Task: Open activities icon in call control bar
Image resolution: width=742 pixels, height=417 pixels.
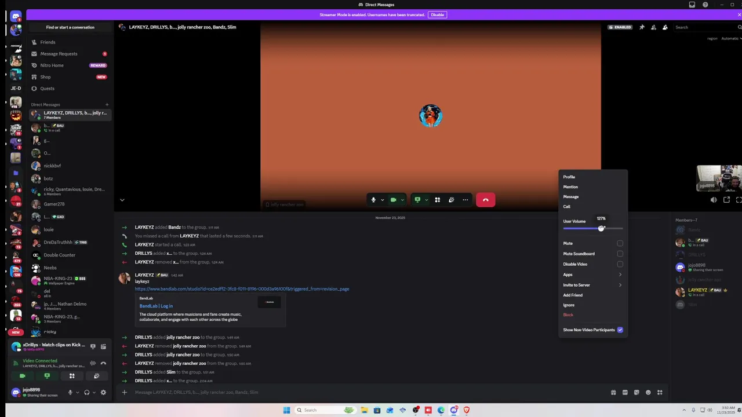Action: click(x=438, y=200)
